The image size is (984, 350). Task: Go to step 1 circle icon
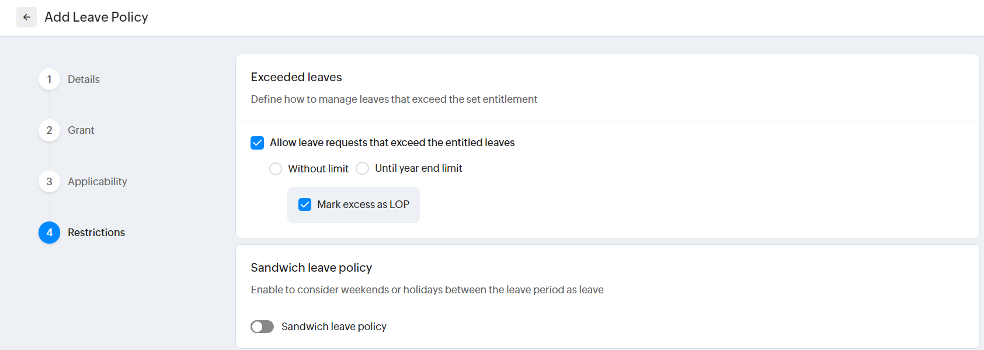point(50,79)
